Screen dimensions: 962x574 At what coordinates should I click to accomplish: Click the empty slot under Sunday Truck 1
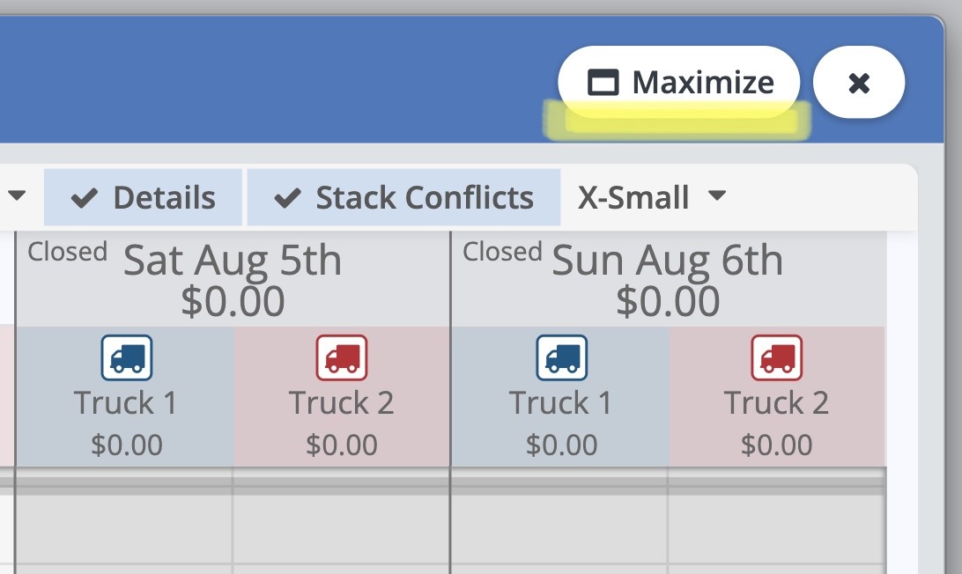pos(560,528)
